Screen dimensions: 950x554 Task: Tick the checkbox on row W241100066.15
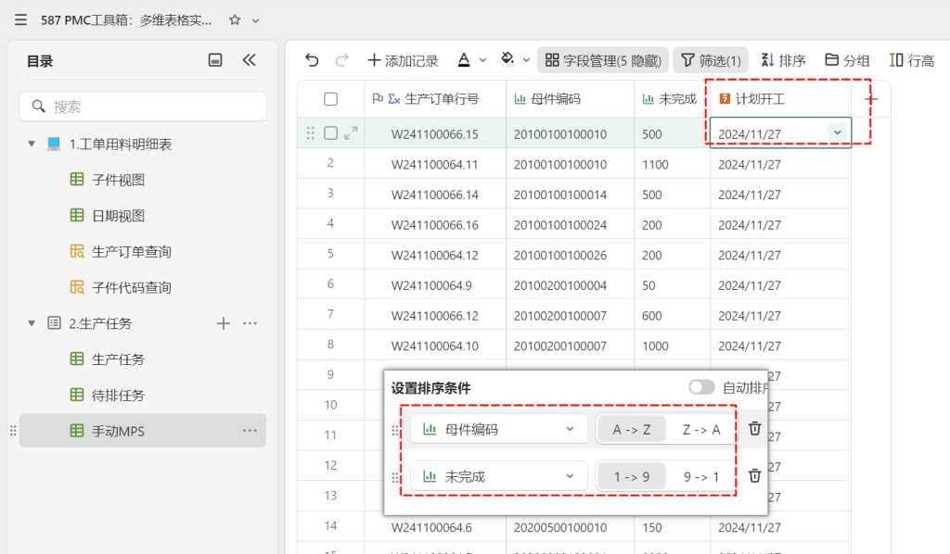(331, 133)
